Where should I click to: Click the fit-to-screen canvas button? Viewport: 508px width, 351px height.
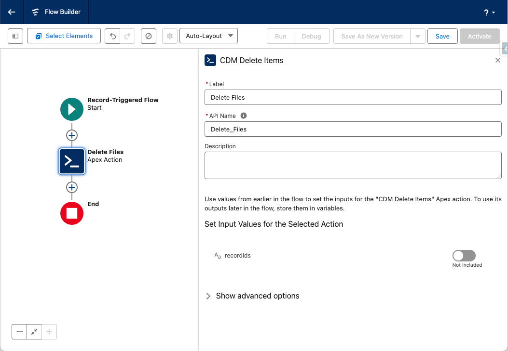(34, 332)
